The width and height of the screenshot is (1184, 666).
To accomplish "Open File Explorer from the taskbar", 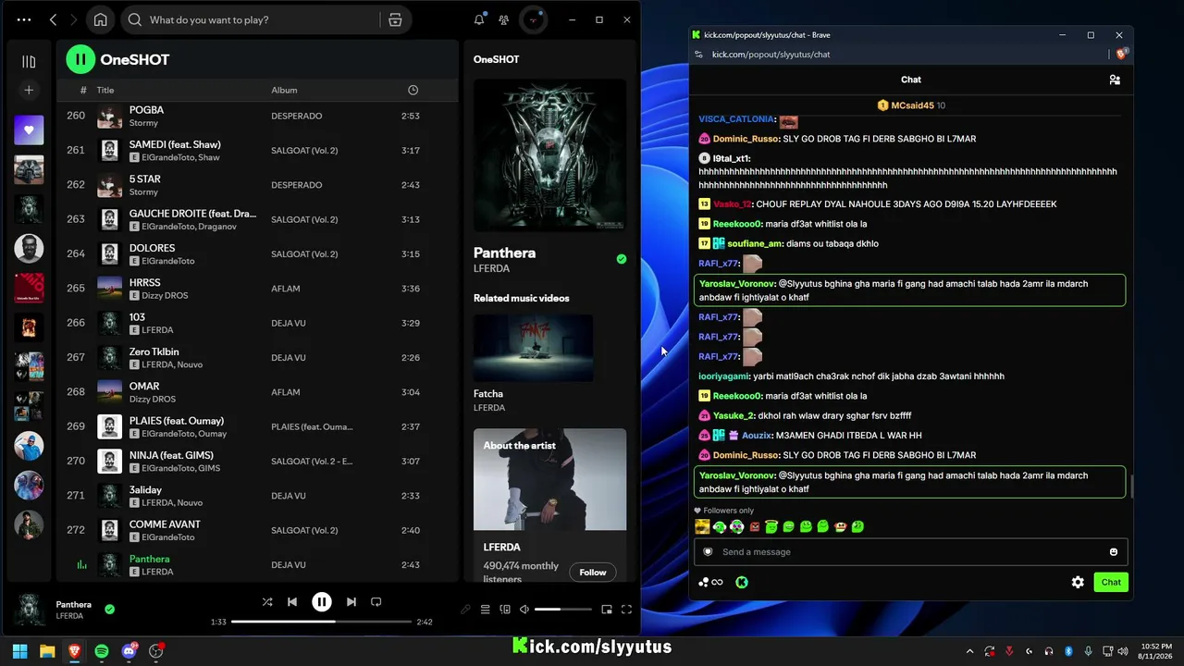I will pyautogui.click(x=47, y=651).
